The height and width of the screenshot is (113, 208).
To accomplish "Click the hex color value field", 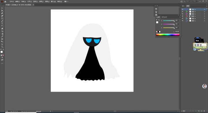I will pyautogui.click(x=177, y=32).
